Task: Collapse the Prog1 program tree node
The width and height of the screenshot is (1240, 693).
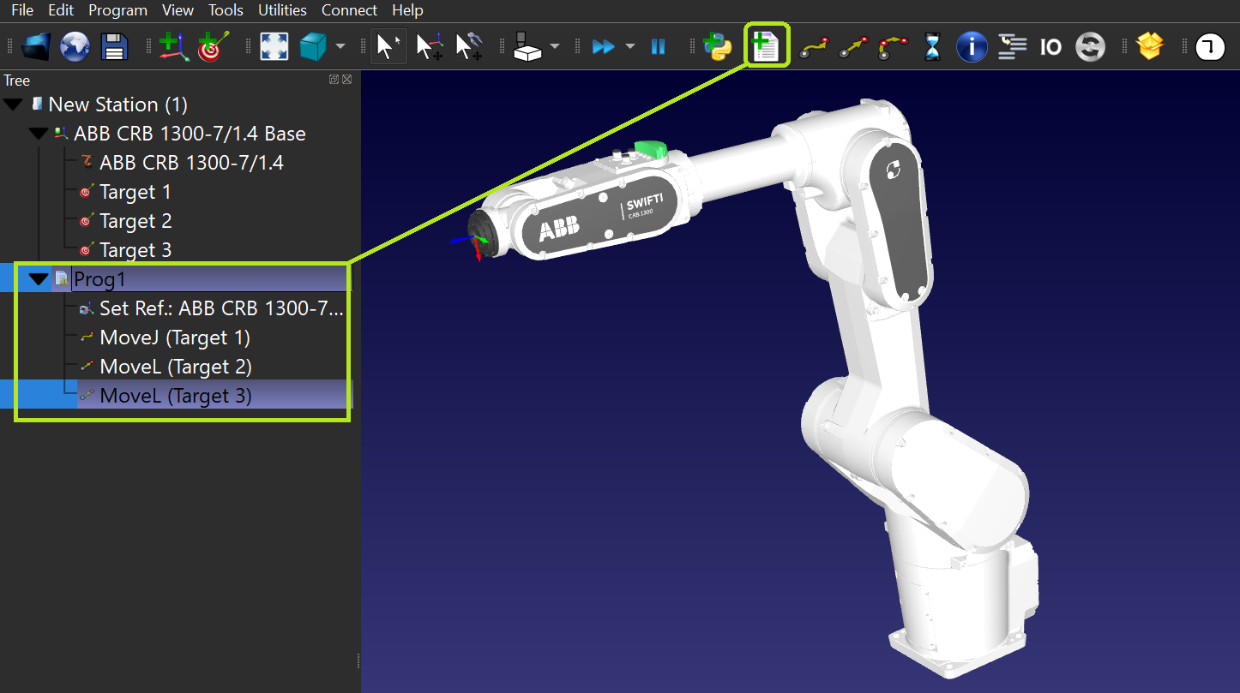Action: pos(39,279)
